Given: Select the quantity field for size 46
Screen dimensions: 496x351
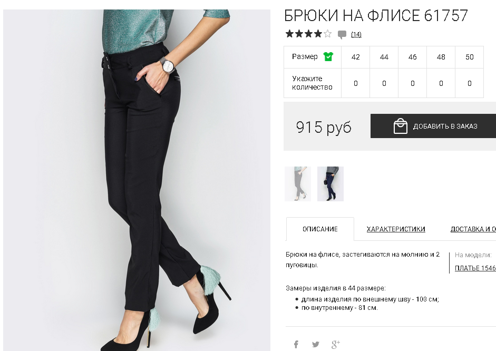Looking at the screenshot, I should tap(413, 83).
